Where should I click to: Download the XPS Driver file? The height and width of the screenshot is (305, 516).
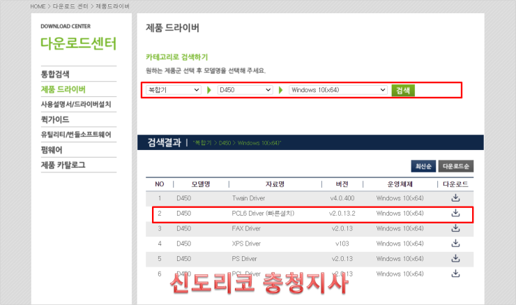[x=455, y=243]
